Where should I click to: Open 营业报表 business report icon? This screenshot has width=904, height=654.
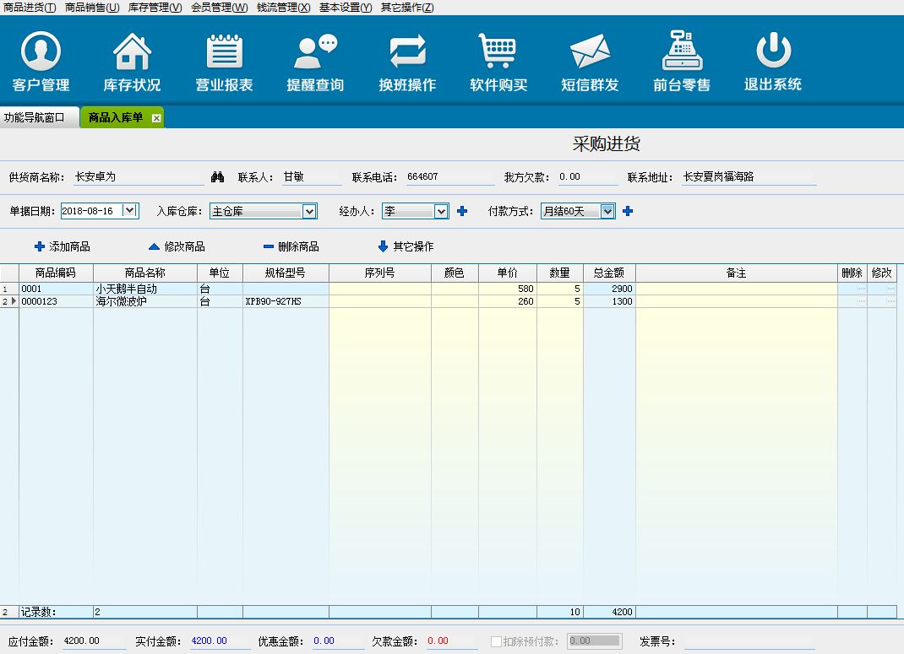tap(224, 52)
